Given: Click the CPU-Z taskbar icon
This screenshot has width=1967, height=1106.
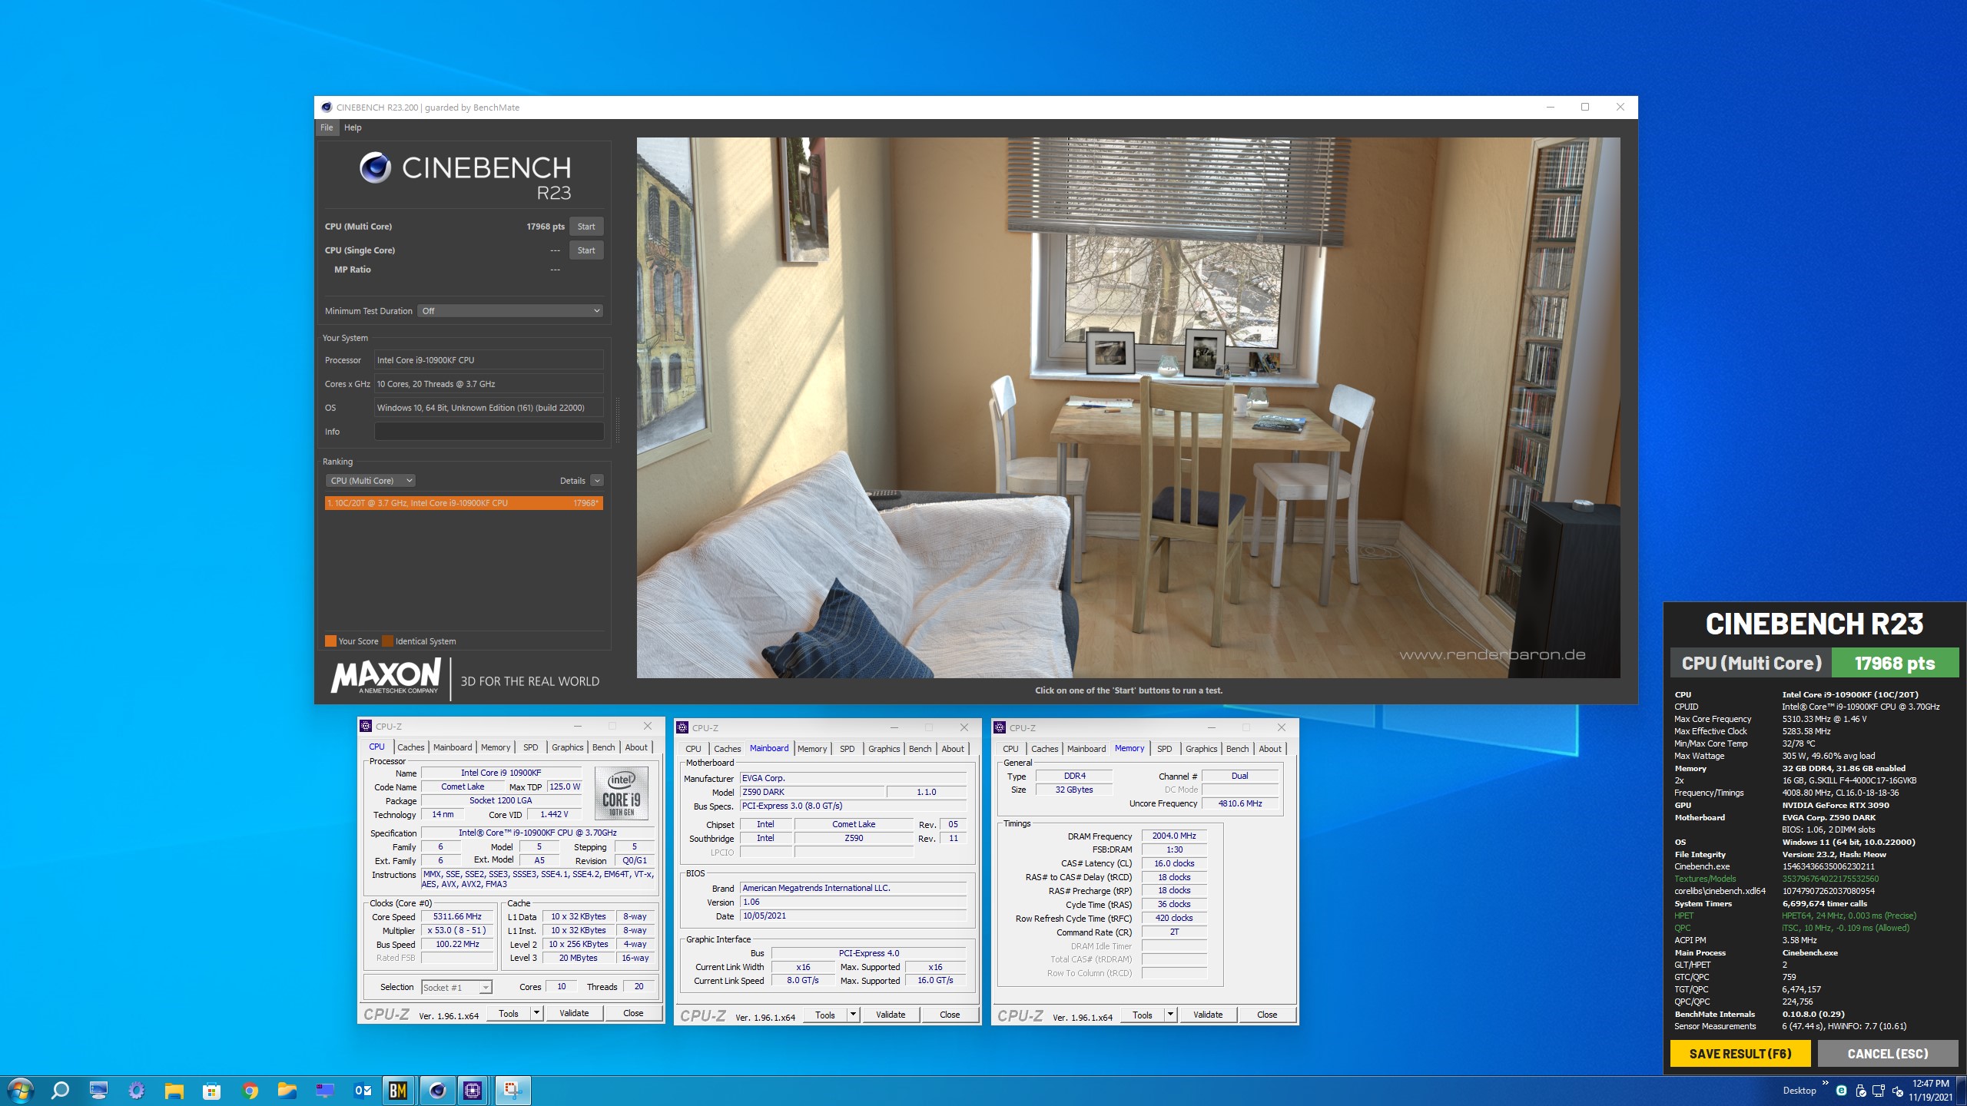Looking at the screenshot, I should [x=473, y=1090].
